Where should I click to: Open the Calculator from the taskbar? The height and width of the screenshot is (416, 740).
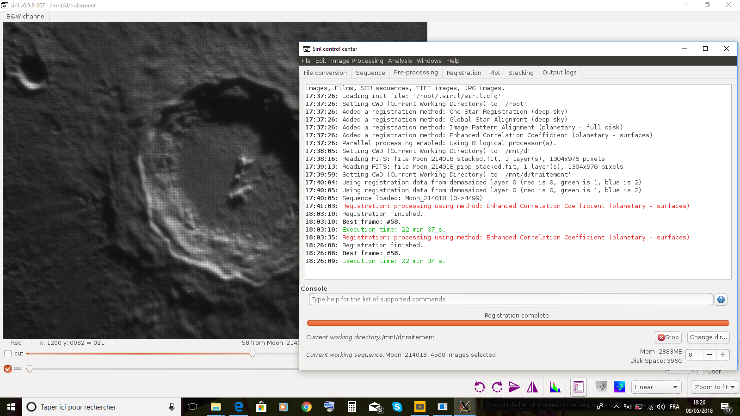click(351, 407)
